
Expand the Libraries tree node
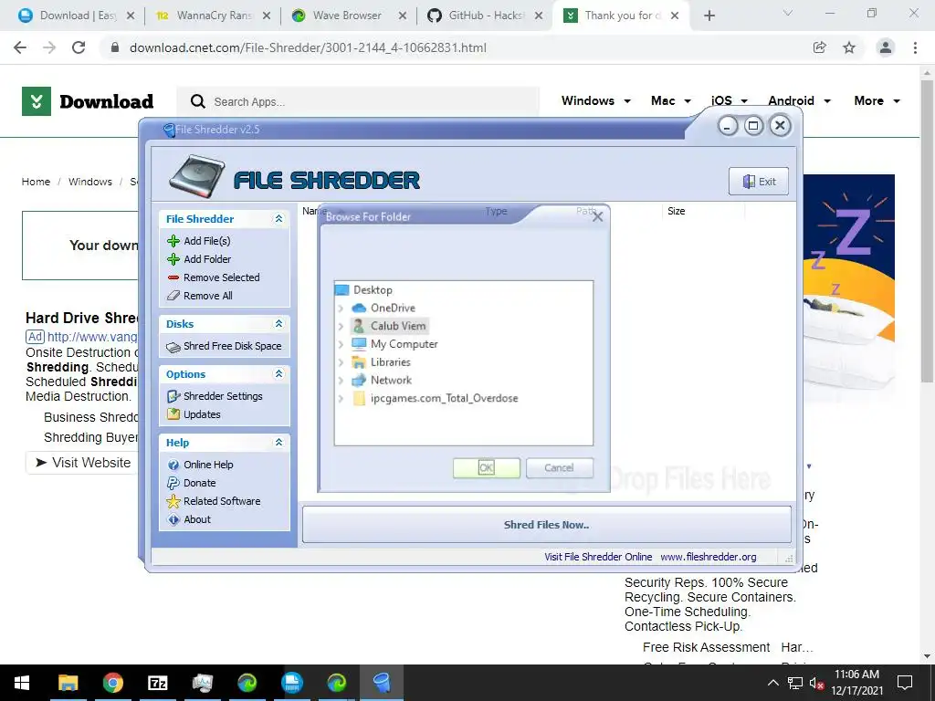pos(341,362)
